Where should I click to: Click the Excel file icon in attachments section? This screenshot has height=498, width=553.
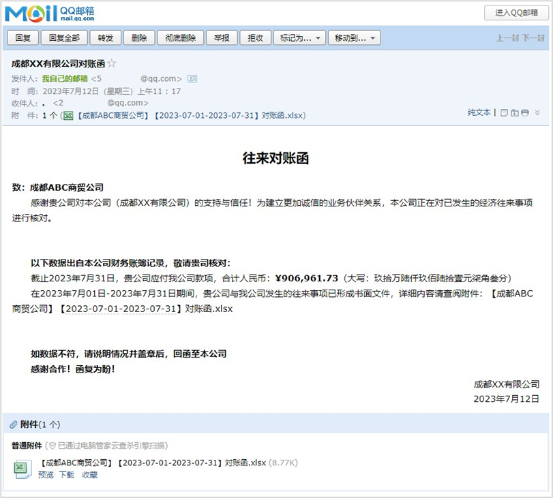[22, 468]
